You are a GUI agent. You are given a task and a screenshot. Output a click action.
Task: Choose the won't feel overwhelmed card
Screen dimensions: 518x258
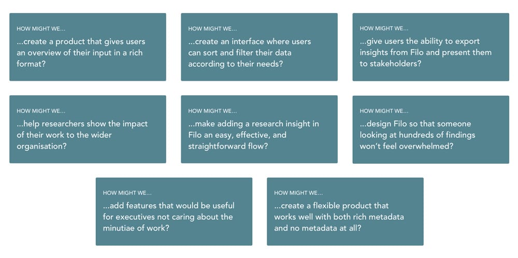coord(431,130)
